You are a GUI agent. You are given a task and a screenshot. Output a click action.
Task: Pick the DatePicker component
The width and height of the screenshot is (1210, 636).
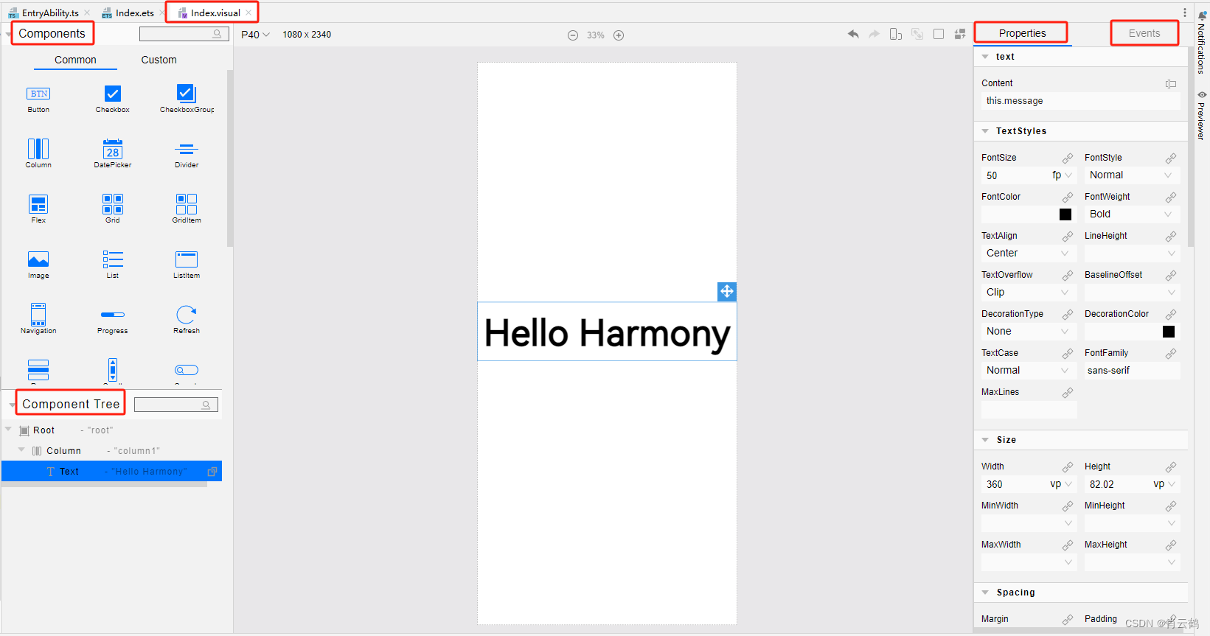tap(112, 153)
